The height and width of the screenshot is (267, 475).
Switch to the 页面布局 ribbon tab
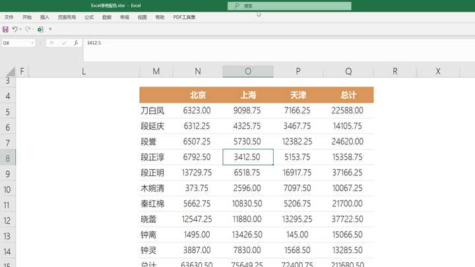pos(67,17)
